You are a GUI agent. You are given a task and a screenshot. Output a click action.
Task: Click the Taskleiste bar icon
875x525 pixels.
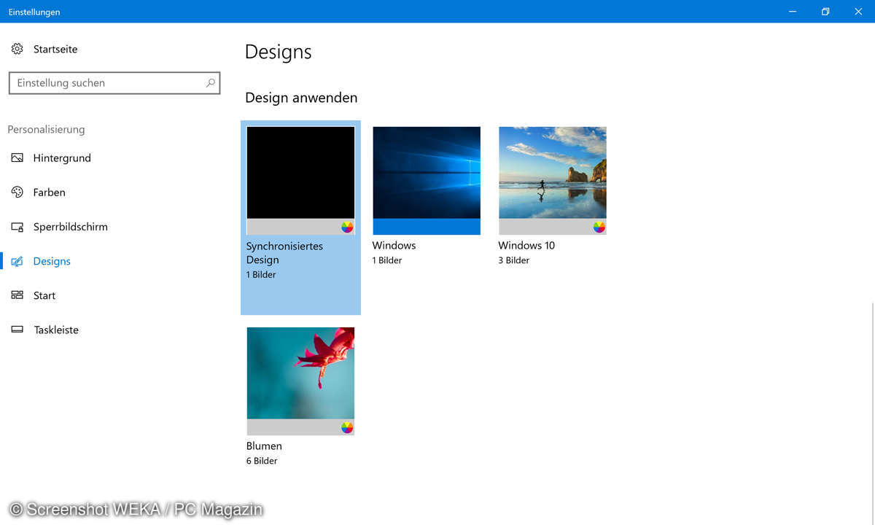pyautogui.click(x=17, y=330)
